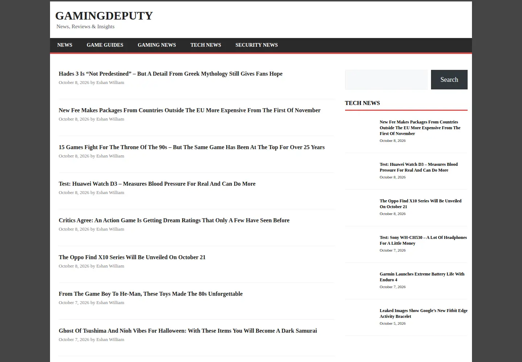Open sidebar New Fee Makes Packages link
The image size is (522, 362).
(420, 128)
